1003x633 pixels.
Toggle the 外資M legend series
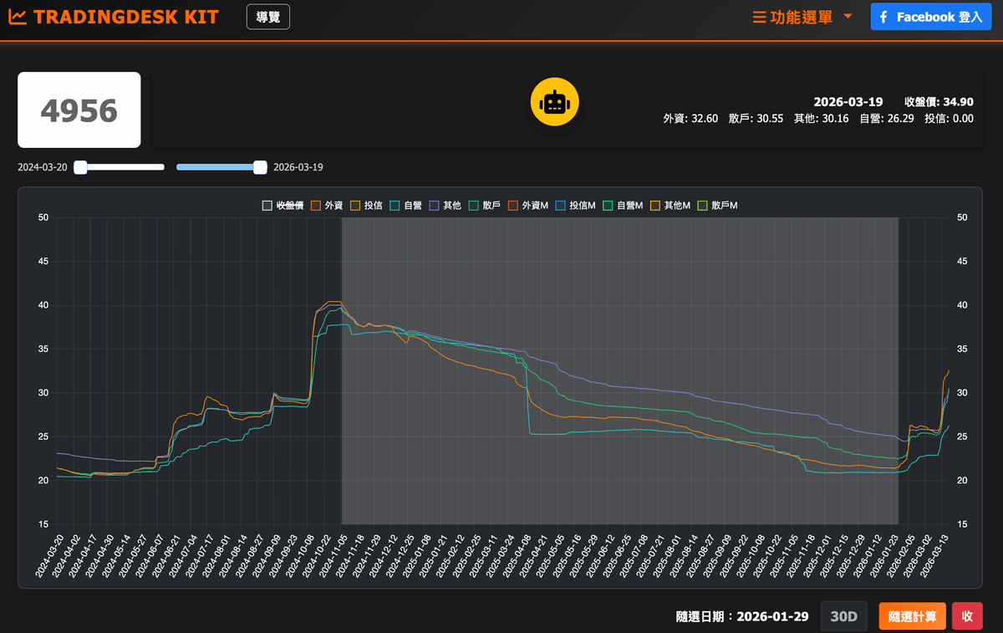coord(528,205)
